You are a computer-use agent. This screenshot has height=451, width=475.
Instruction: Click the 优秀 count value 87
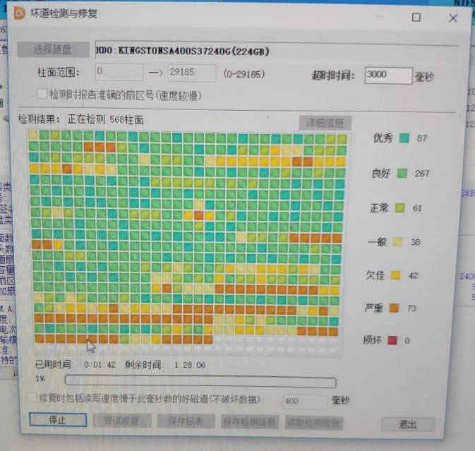421,138
